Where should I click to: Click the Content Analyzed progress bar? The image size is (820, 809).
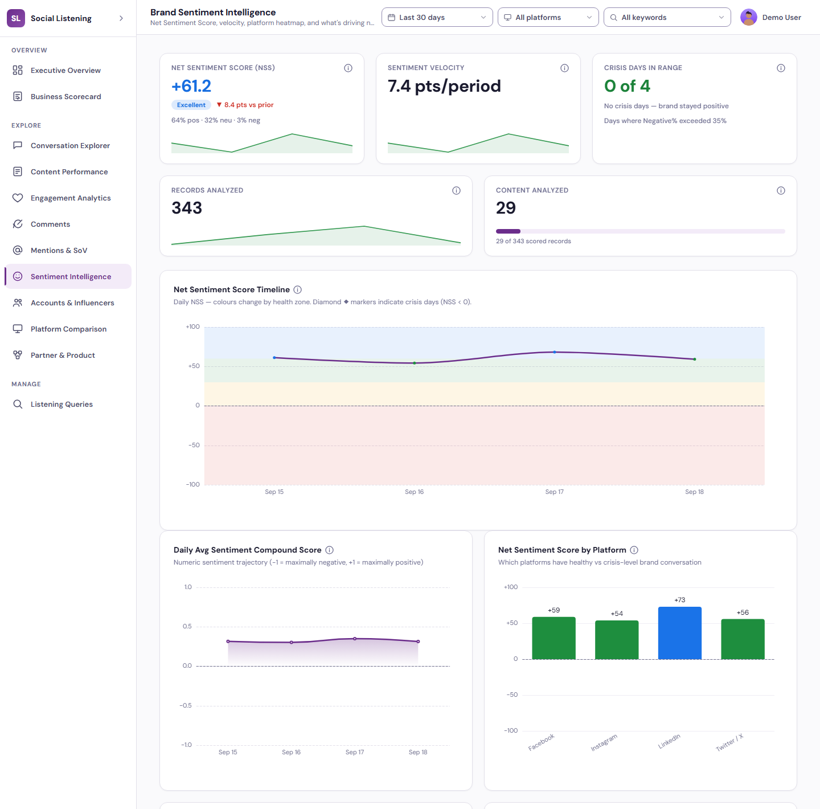click(x=641, y=231)
